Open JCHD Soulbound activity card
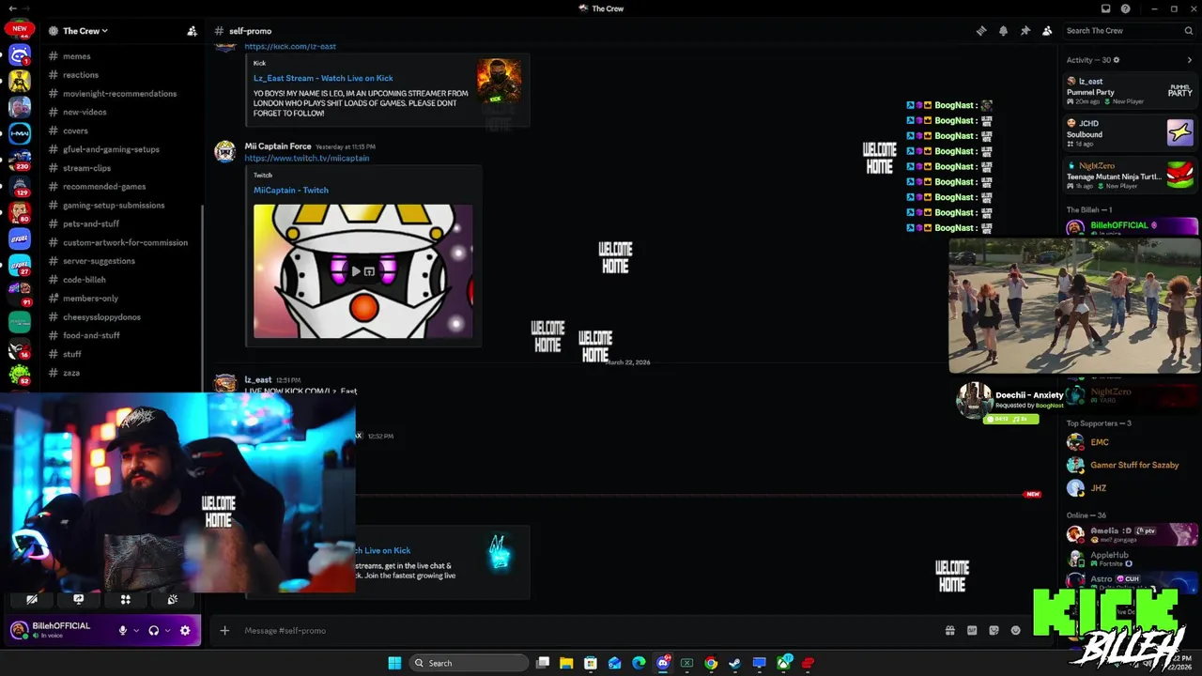Viewport: 1202px width, 676px height. 1131,132
